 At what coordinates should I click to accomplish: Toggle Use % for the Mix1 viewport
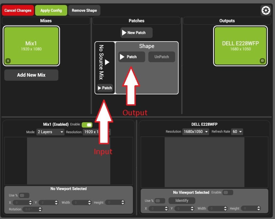pos(24,195)
